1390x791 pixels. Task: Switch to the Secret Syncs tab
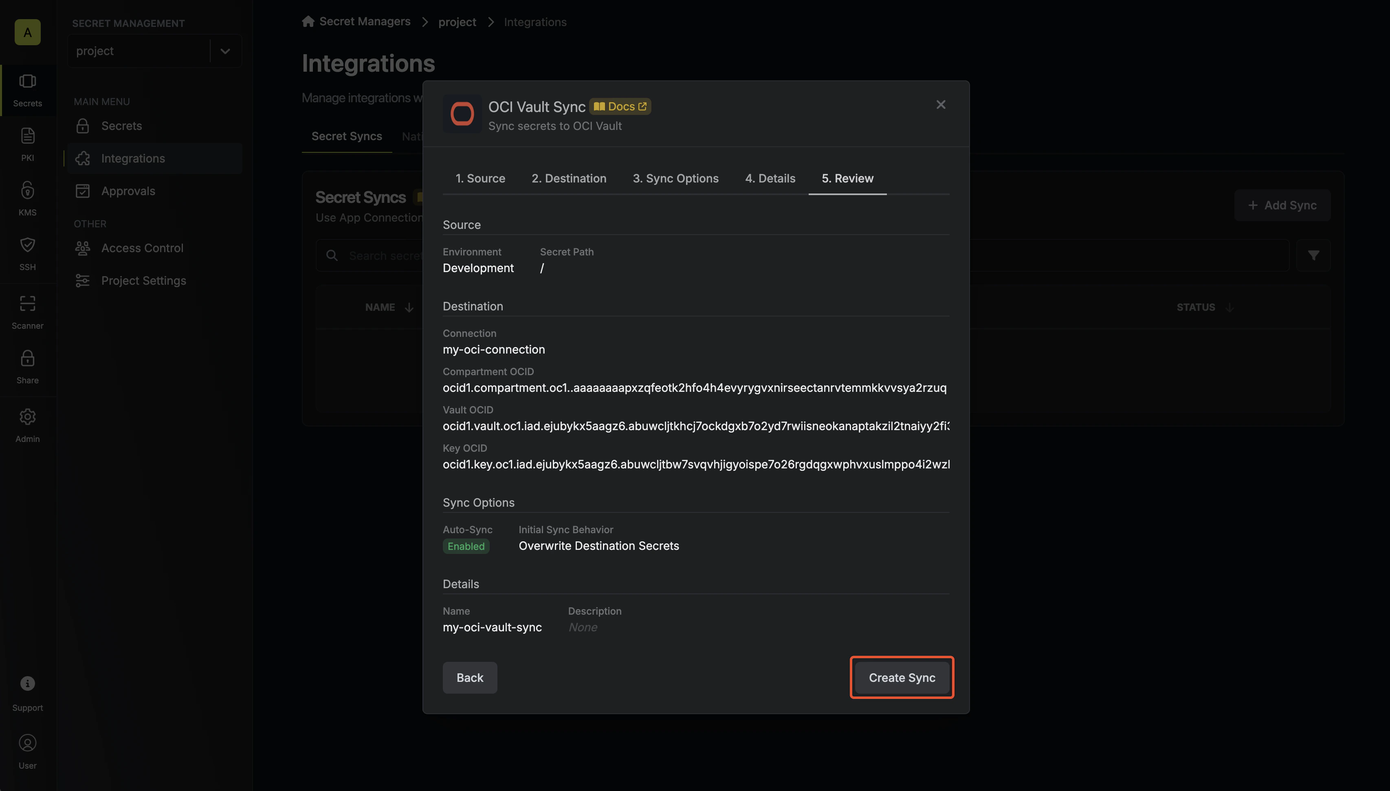(347, 136)
